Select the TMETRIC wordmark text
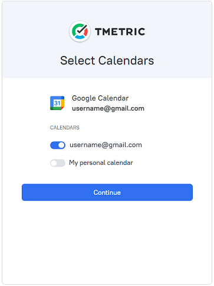Screen dimensions: 214x286 (x=120, y=32)
